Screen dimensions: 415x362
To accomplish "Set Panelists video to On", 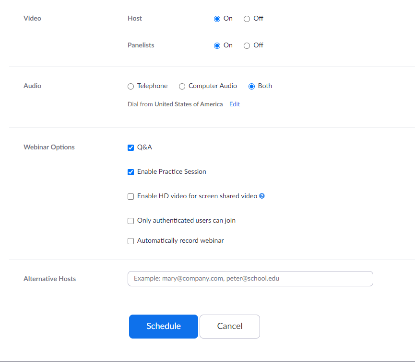I will [217, 46].
